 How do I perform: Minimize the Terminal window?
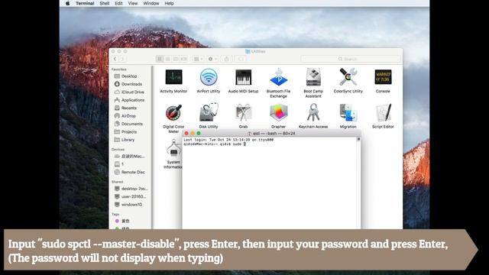(193, 134)
